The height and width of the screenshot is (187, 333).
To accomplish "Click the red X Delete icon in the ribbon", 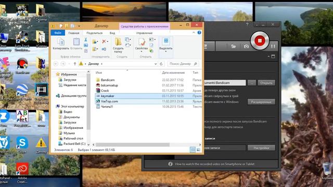I will coord(104,42).
